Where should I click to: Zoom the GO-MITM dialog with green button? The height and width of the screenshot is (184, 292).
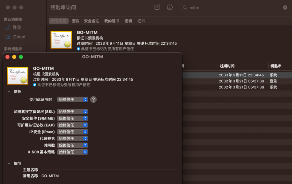click(21, 57)
